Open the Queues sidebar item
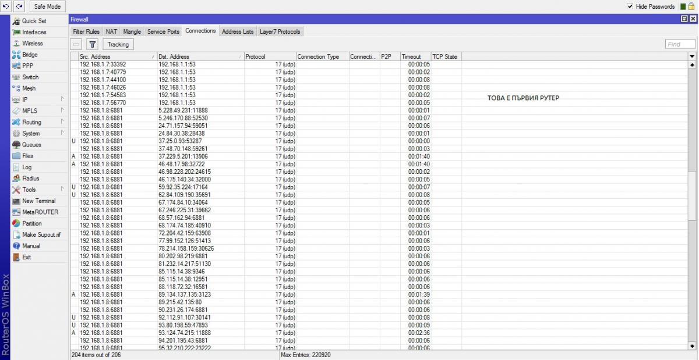699x360 pixels. [x=31, y=145]
